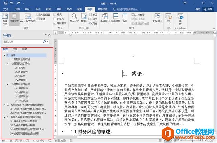The height and width of the screenshot is (143, 217).
Task: Open the Switch Windows dropdown
Action: pyautogui.click(x=157, y=19)
